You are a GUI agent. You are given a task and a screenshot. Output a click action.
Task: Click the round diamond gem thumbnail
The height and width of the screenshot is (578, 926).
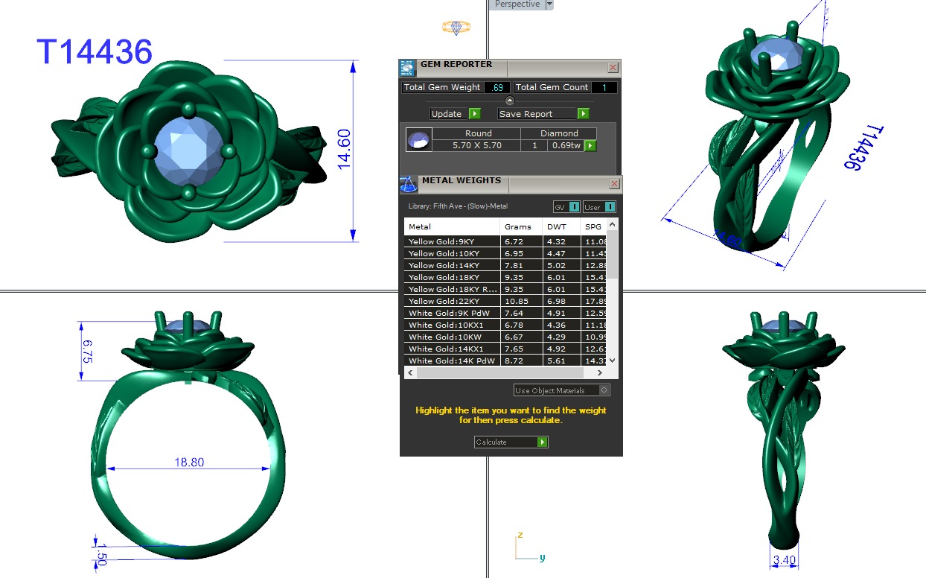418,139
